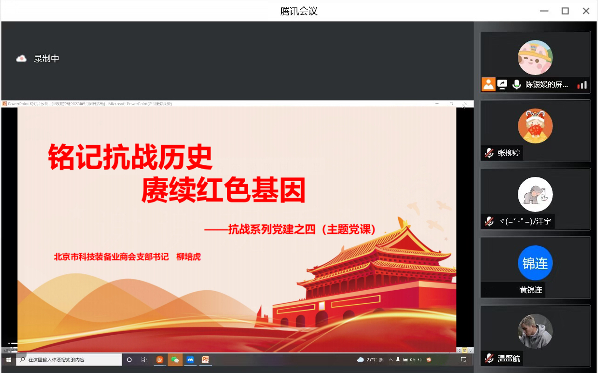Open WeChat from the shared taskbar
Screen dimensions: 598x373
175,359
